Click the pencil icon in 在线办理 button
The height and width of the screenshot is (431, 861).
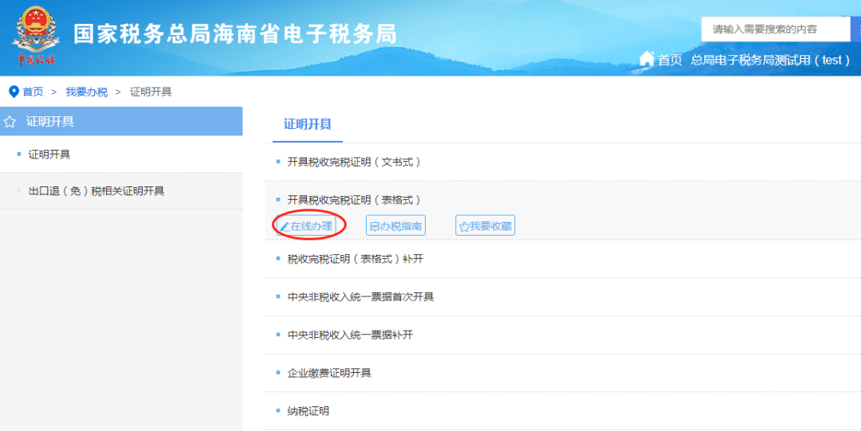(285, 226)
